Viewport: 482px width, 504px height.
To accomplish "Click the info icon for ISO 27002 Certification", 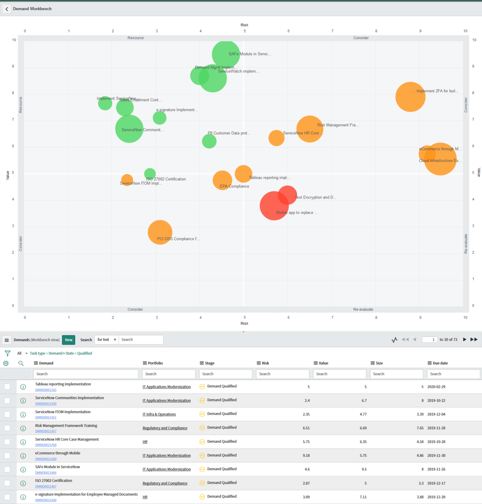I will tap(23, 483).
